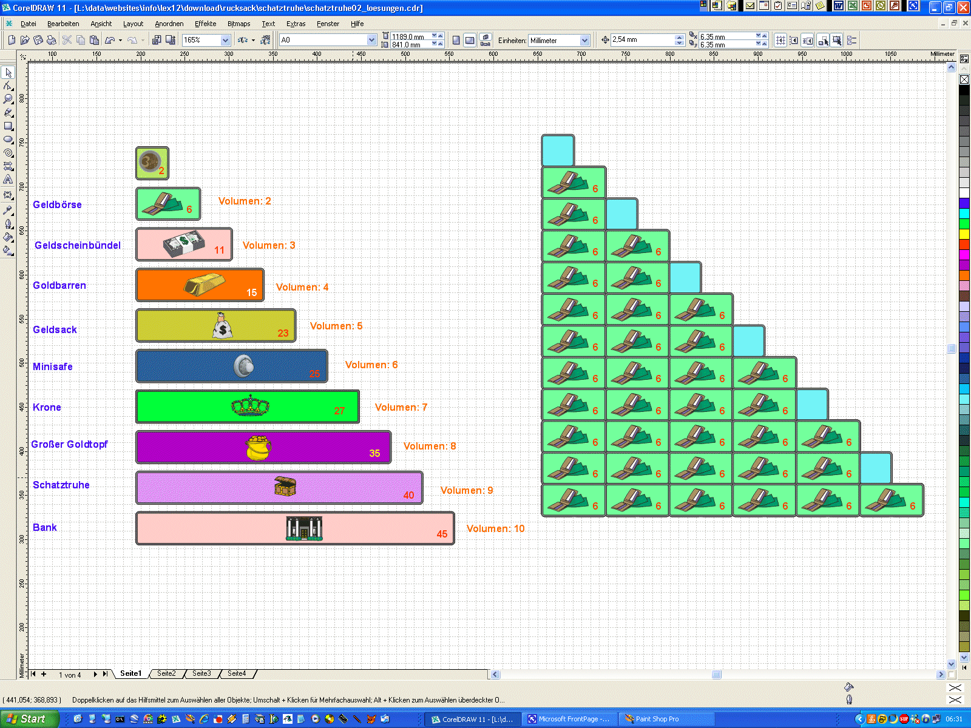Click the Open file icon
Viewport: 971px width, 728px height.
tap(25, 40)
